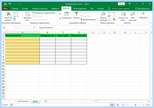Click the Справка tab
This screenshot has width=154, height=108.
point(100,8)
